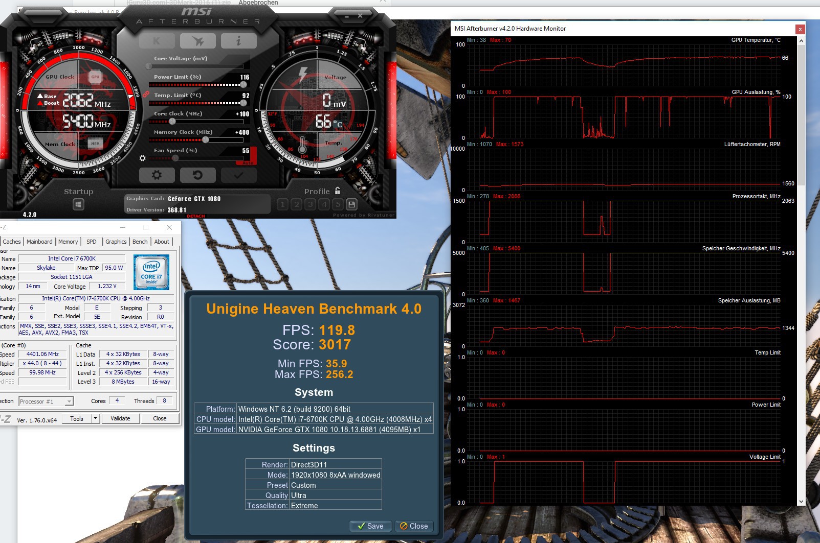Select profile slot 5

pyautogui.click(x=338, y=204)
